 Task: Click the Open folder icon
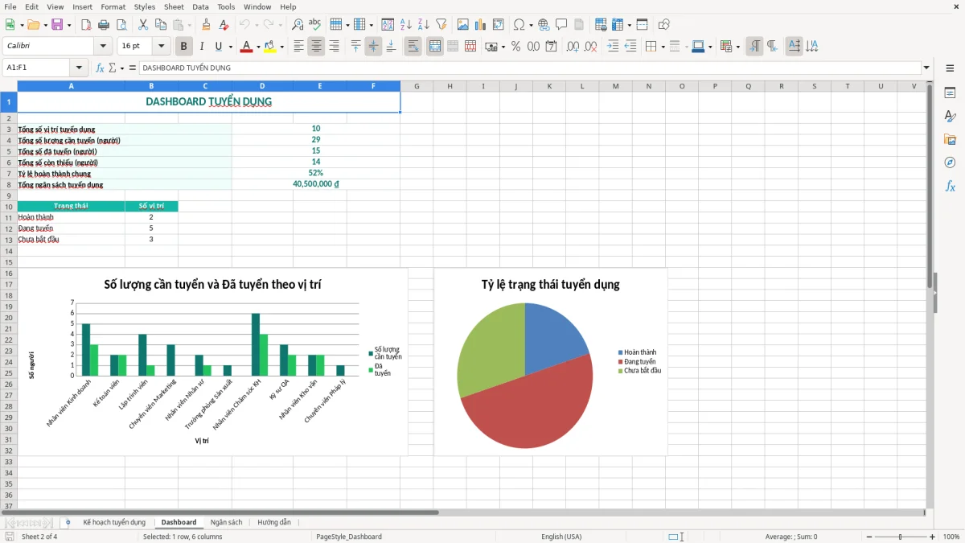33,25
